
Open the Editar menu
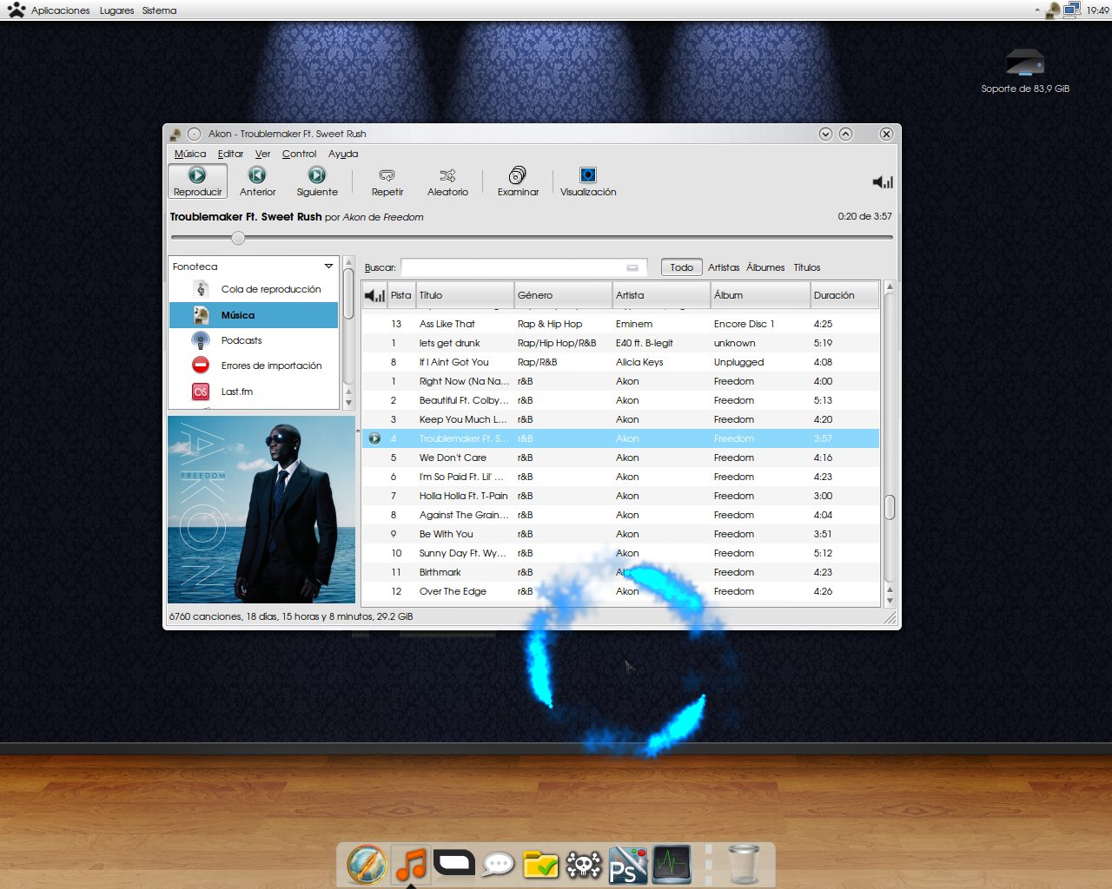click(230, 154)
